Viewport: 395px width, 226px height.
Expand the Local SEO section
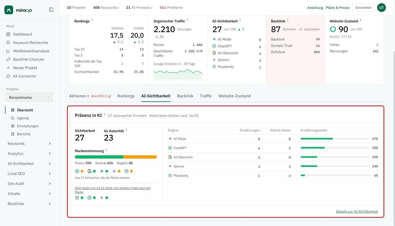(x=29, y=174)
